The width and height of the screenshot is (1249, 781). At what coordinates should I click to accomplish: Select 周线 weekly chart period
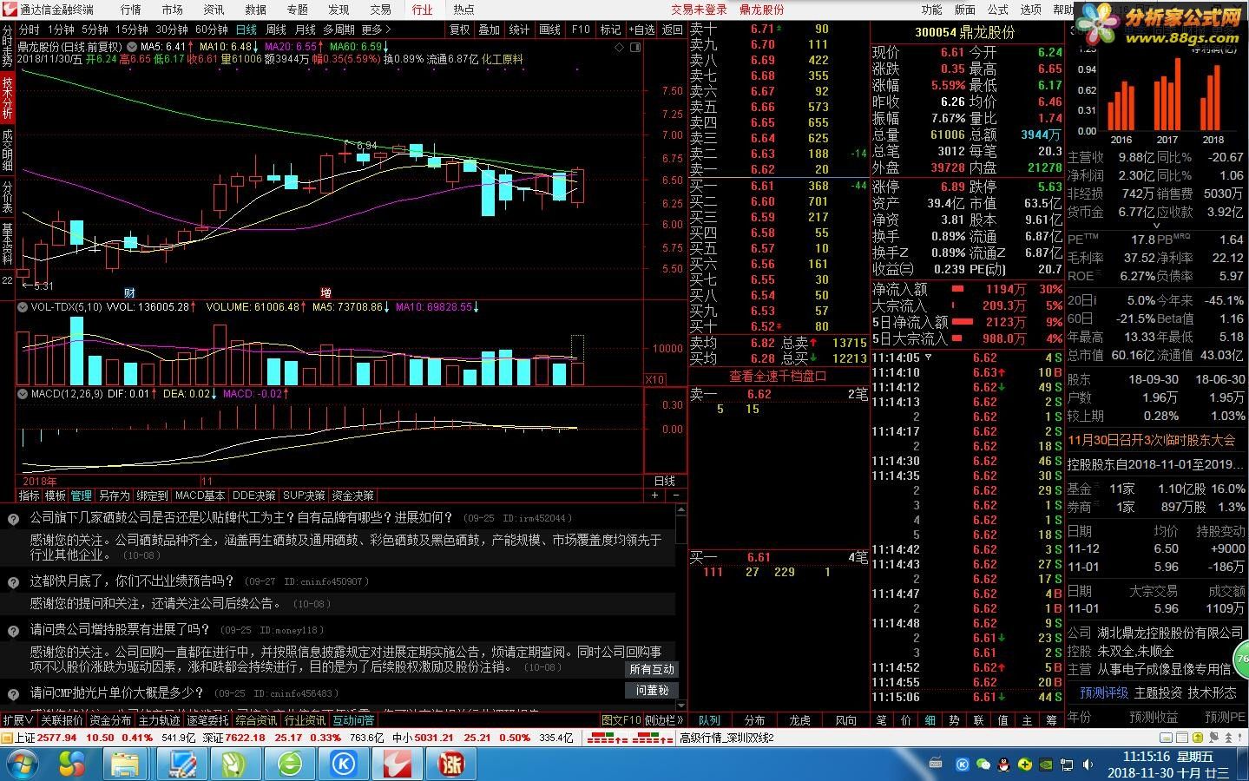point(276,30)
